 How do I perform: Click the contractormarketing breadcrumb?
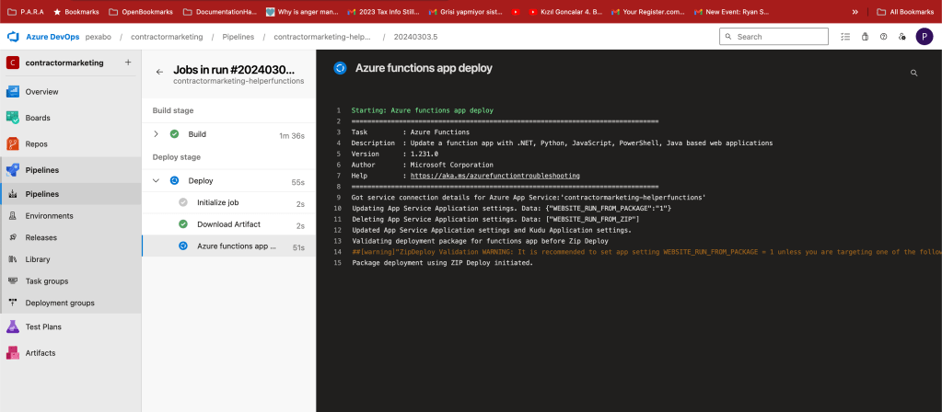click(167, 37)
